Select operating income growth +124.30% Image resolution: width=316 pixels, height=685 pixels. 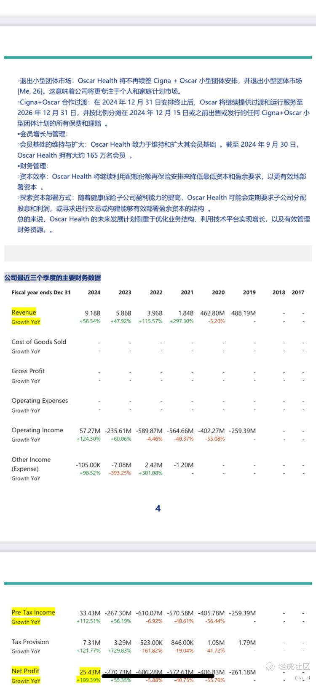click(88, 439)
